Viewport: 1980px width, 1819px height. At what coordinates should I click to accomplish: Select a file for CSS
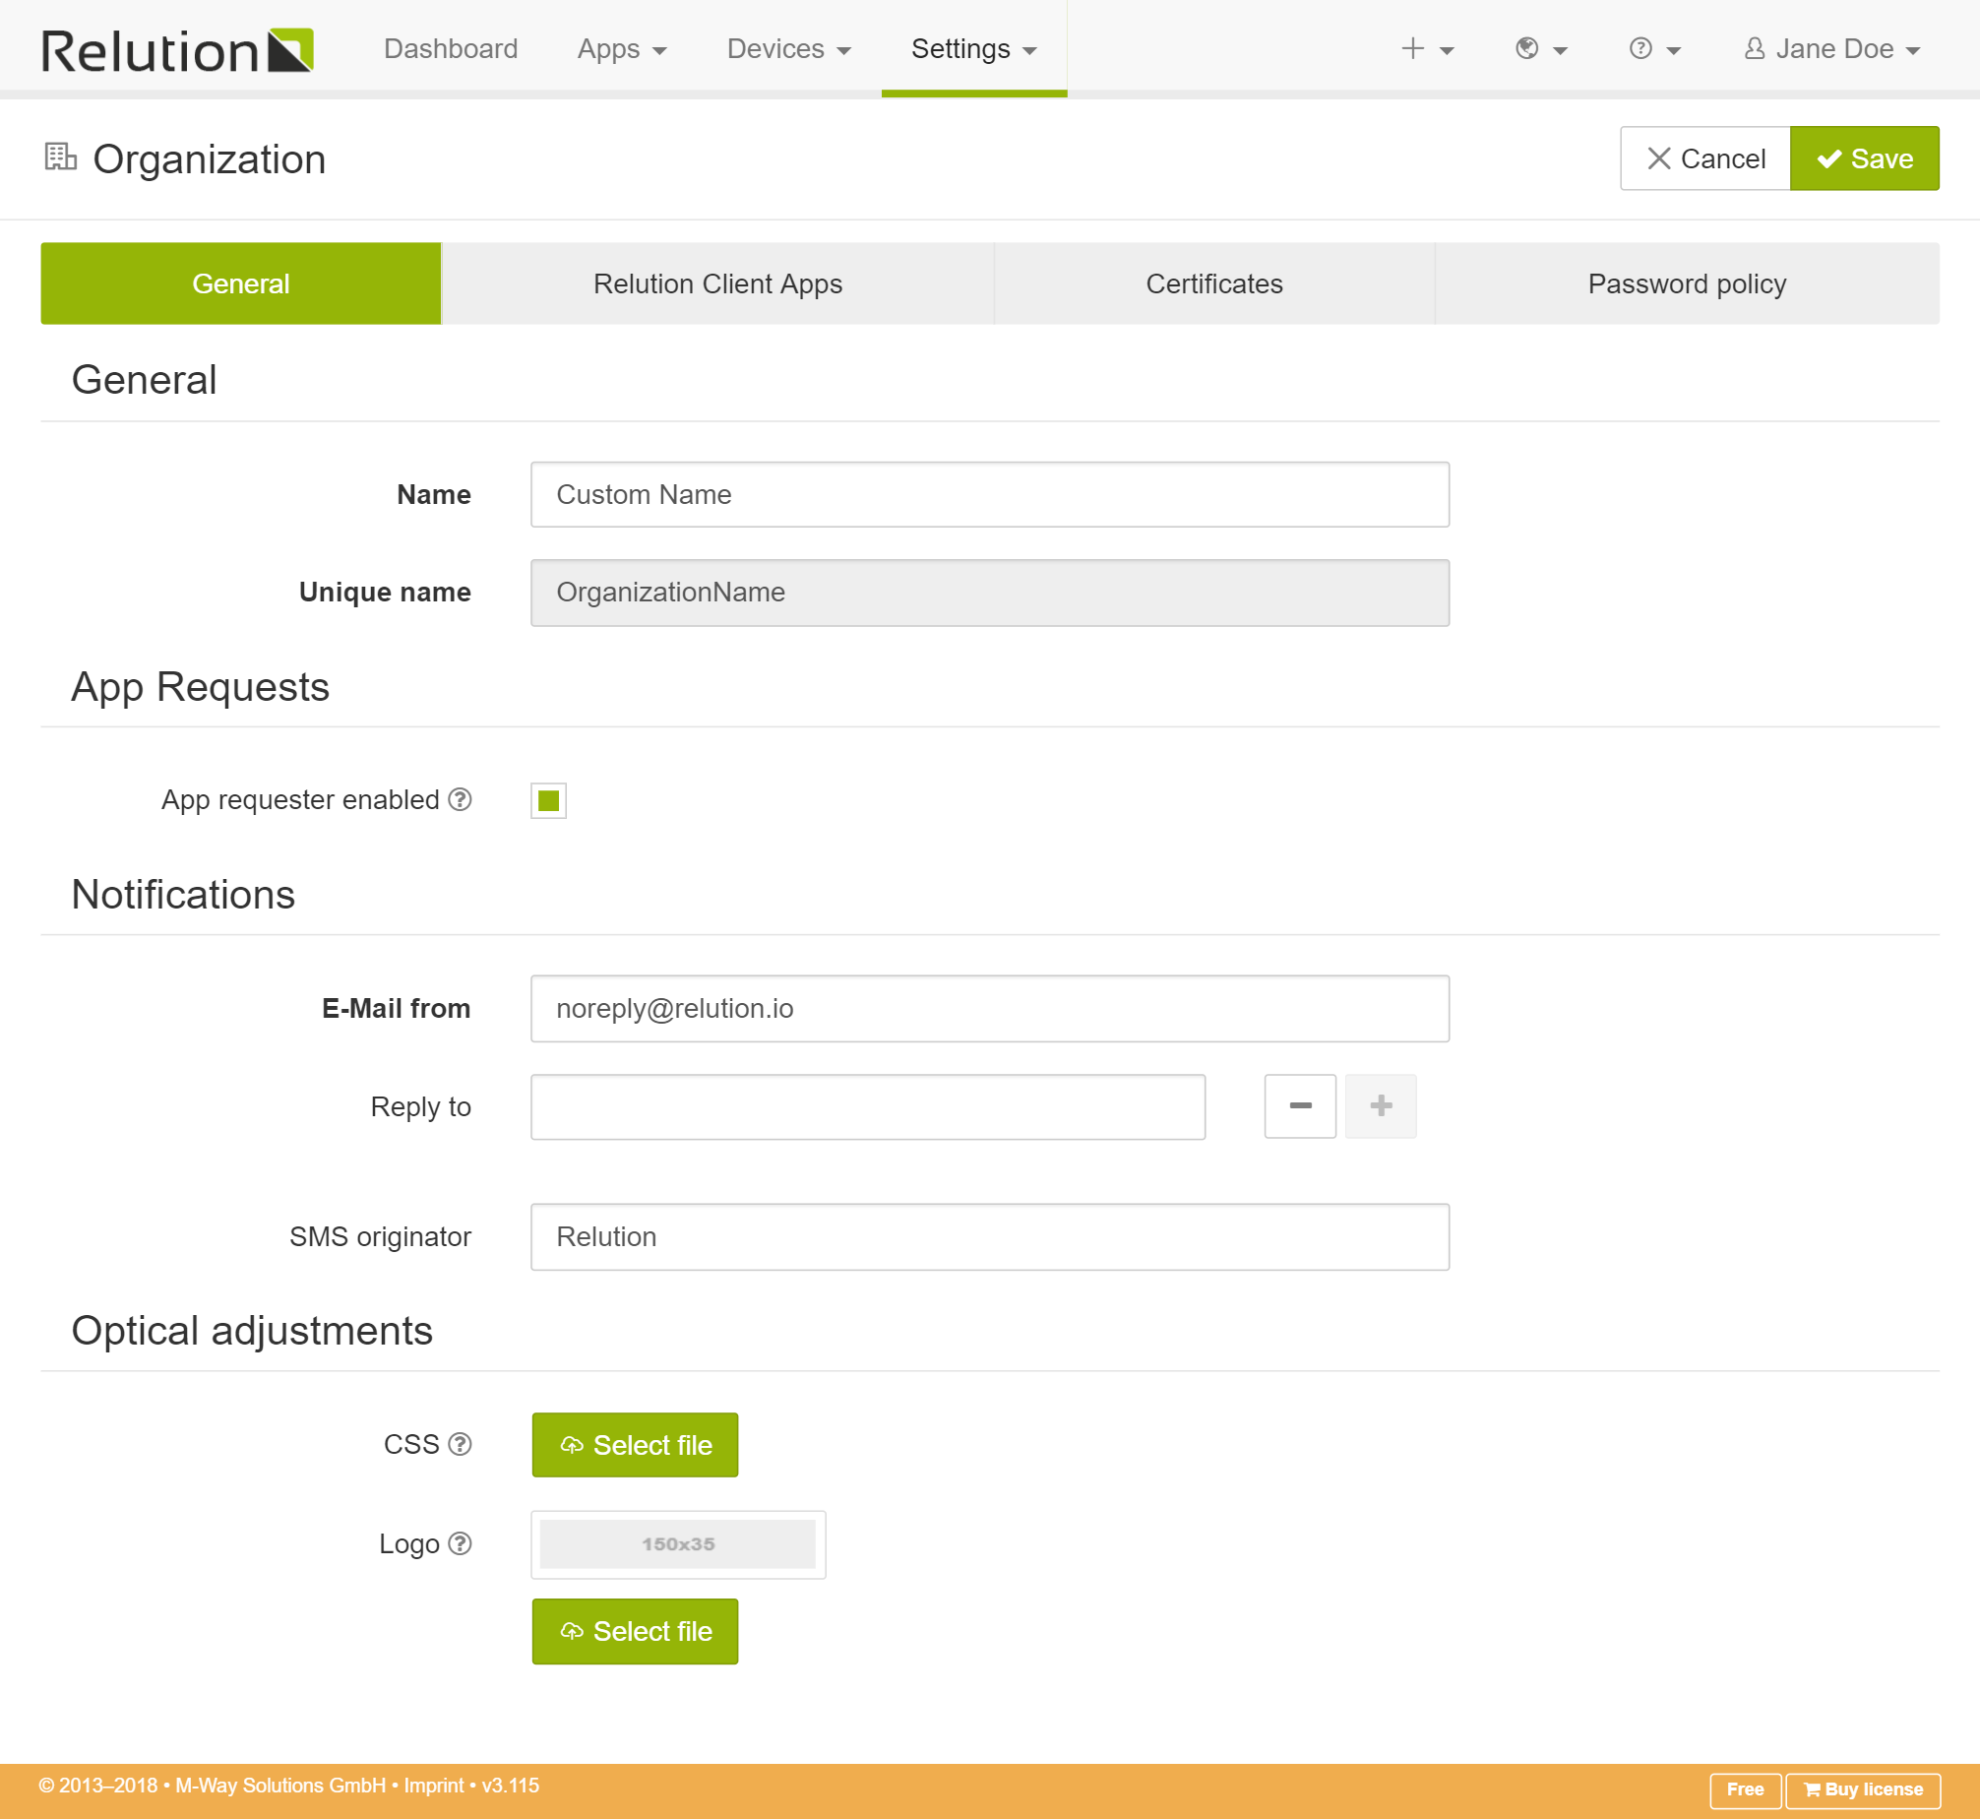click(635, 1445)
